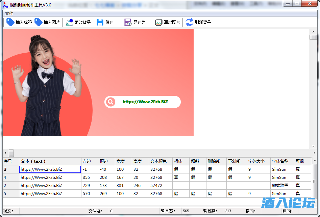Click the Insert Label (插入标签) tag icon
320x217 pixels.
[10, 22]
